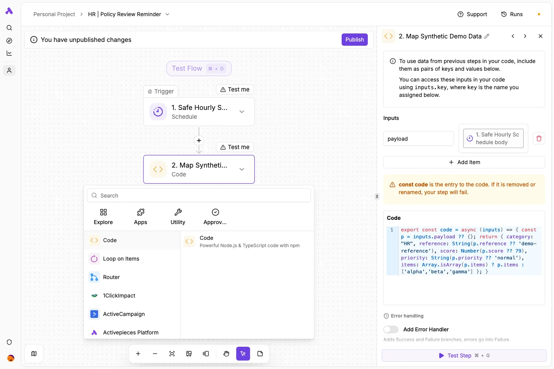The width and height of the screenshot is (554, 369).
Task: Switch to the Approvals tab
Action: [x=215, y=217]
